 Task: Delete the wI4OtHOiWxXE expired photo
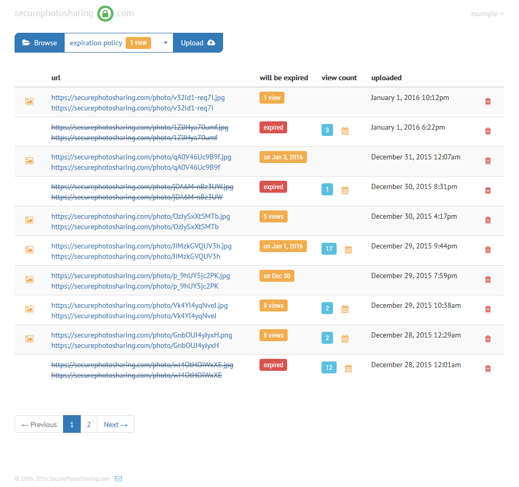pos(488,369)
